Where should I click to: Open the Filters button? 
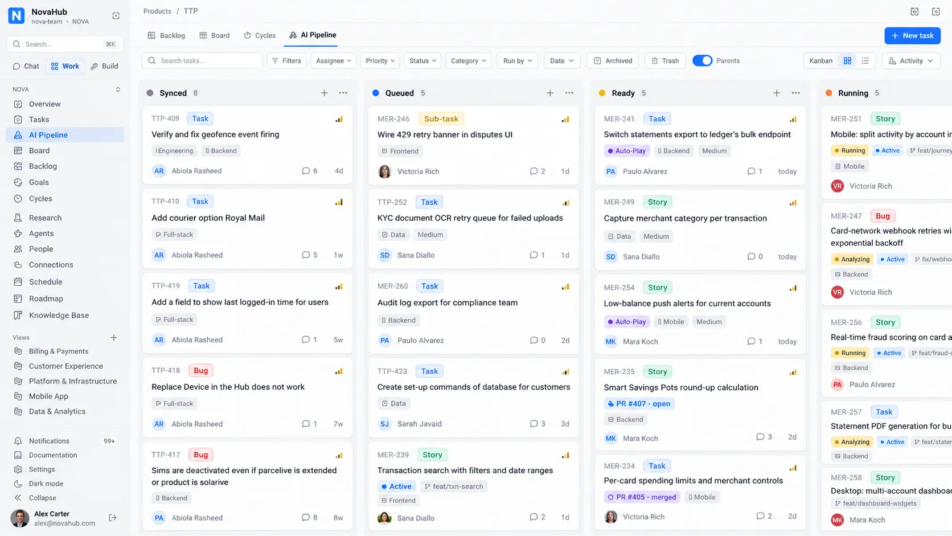tap(286, 61)
